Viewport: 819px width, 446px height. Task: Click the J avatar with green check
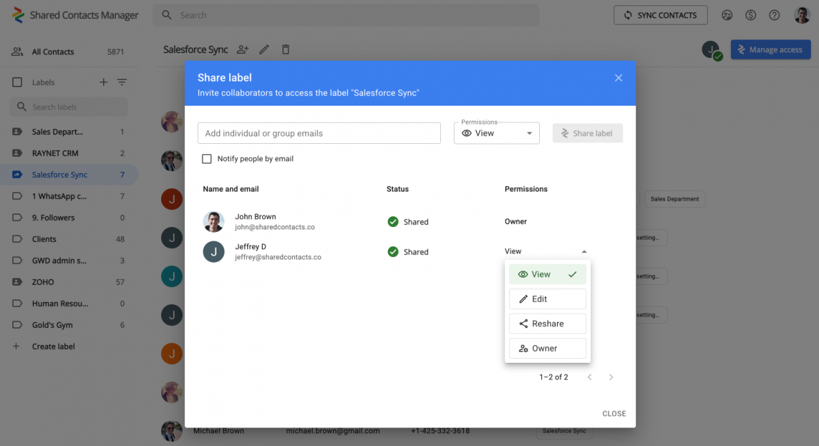tap(712, 50)
